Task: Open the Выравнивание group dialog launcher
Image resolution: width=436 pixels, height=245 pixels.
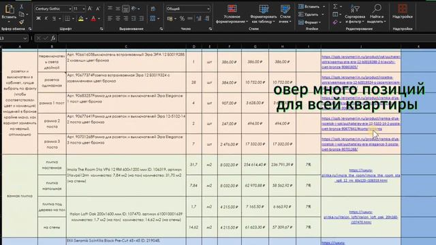Action: click(x=161, y=29)
